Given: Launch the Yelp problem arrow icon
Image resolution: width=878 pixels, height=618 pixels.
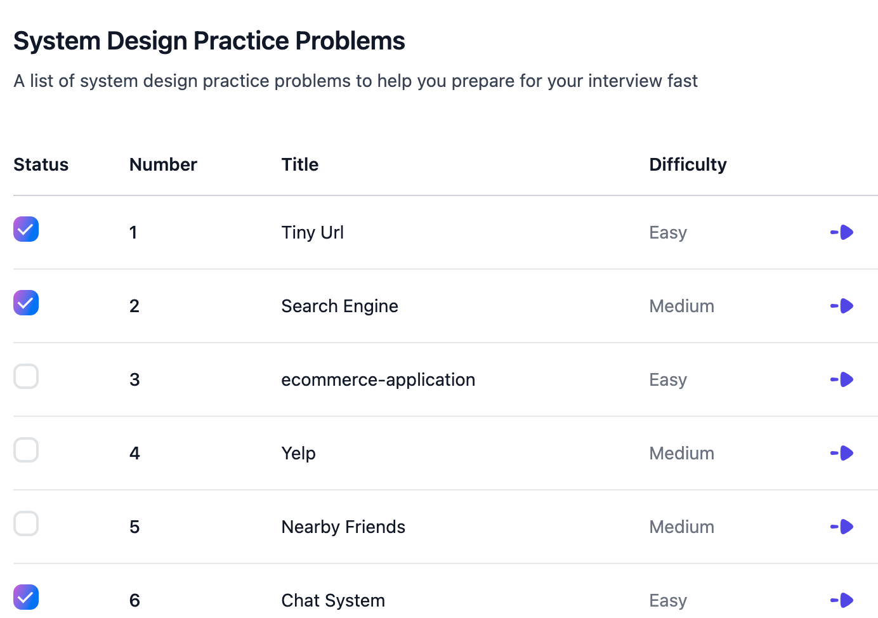Looking at the screenshot, I should (842, 453).
